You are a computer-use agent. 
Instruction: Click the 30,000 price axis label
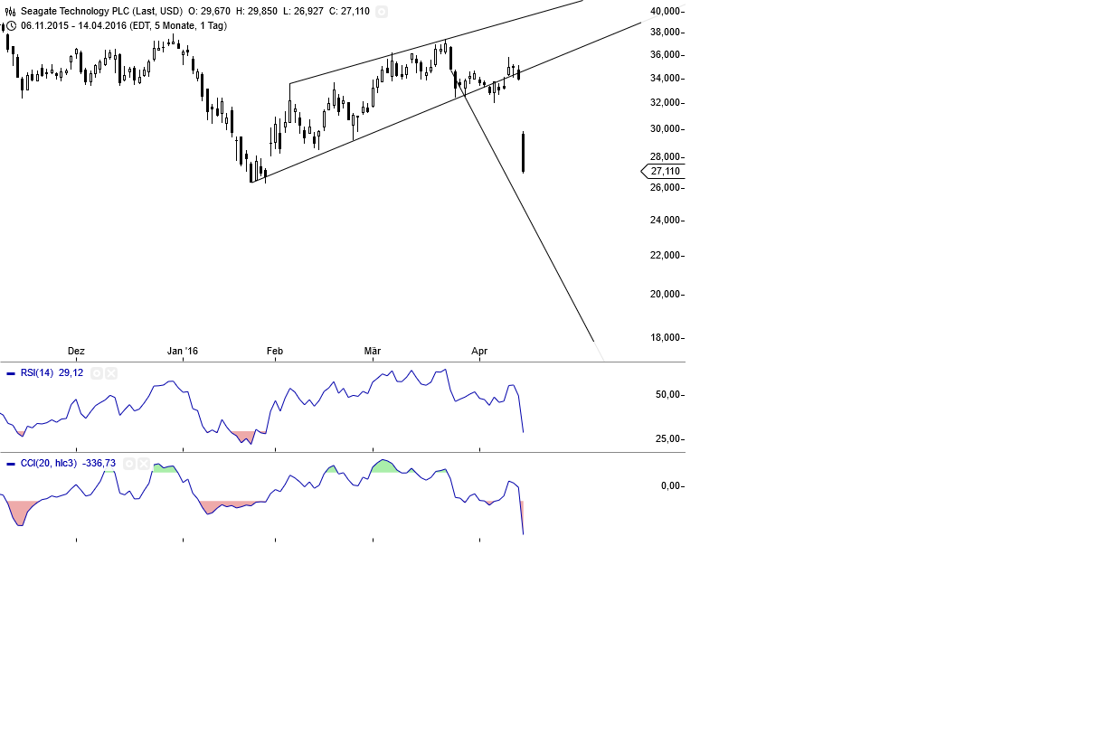667,128
